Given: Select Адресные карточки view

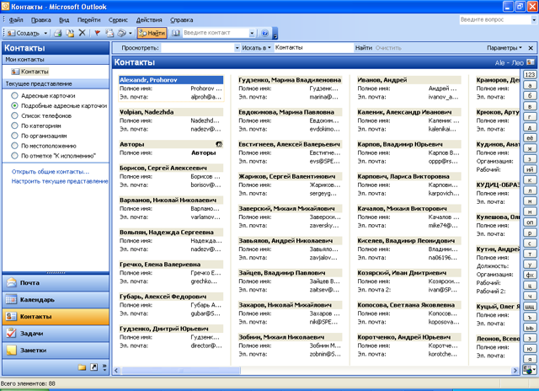Looking at the screenshot, I should [x=44, y=95].
